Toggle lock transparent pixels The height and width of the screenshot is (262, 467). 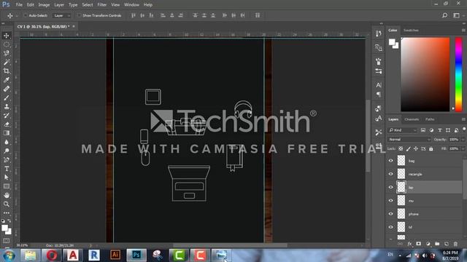coord(401,148)
